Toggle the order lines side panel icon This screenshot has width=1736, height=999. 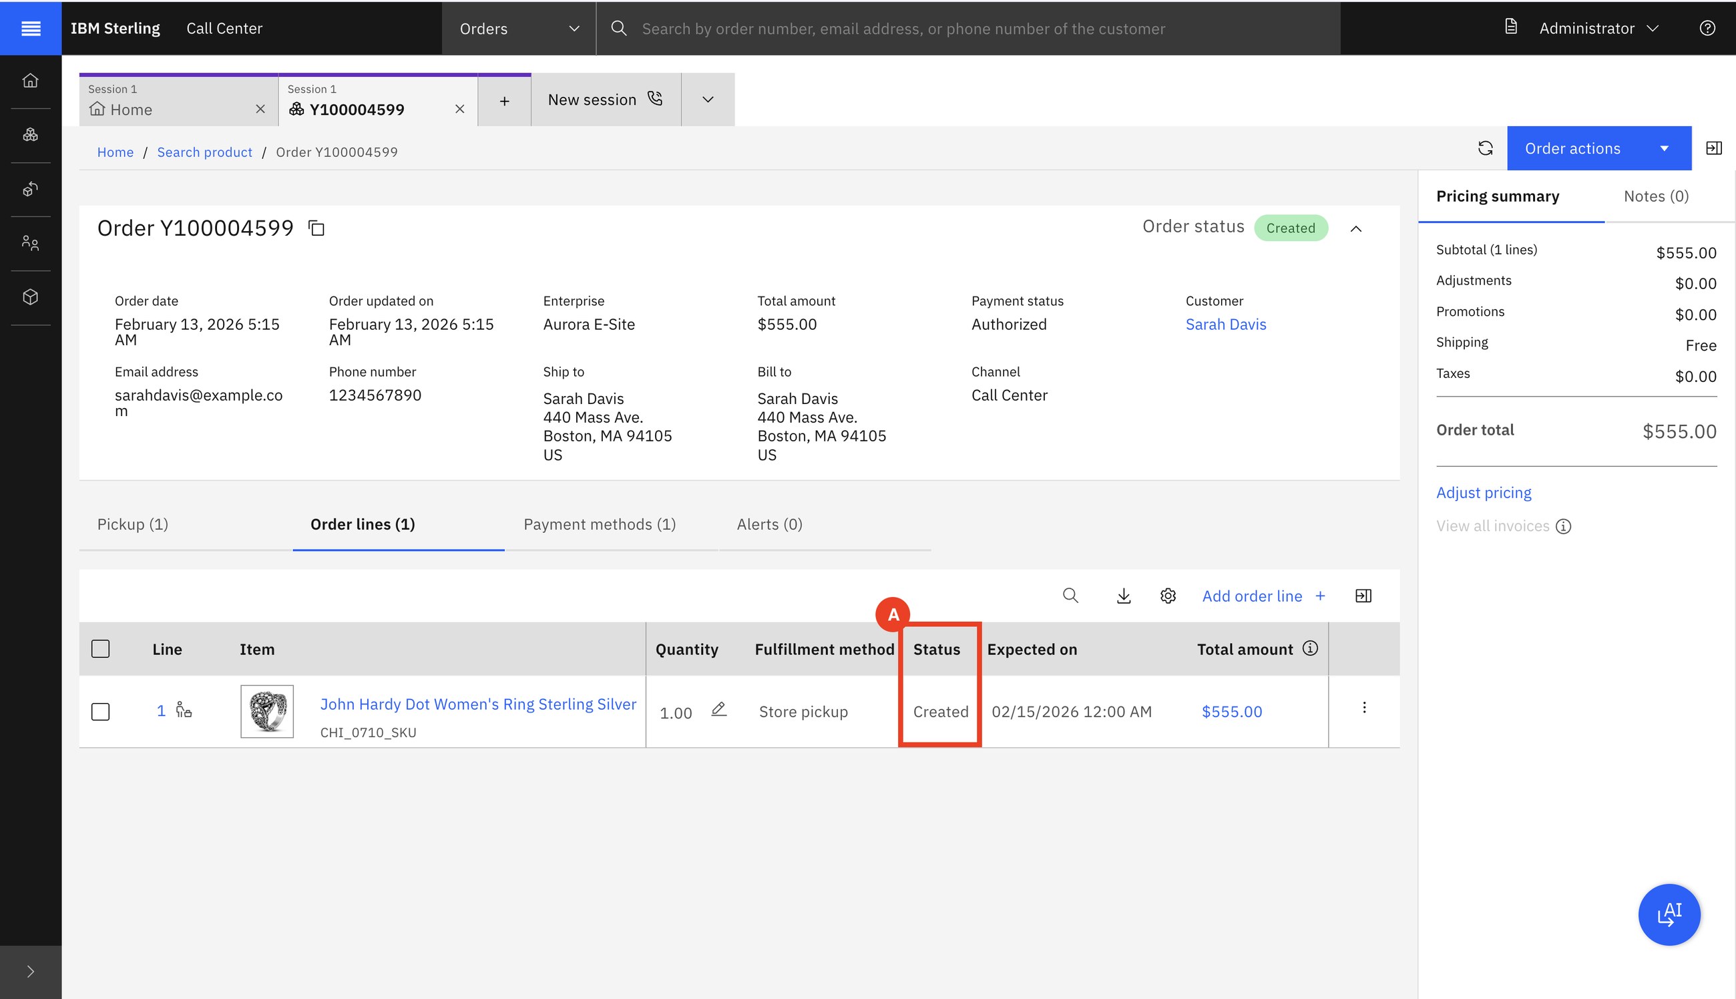pyautogui.click(x=1363, y=596)
